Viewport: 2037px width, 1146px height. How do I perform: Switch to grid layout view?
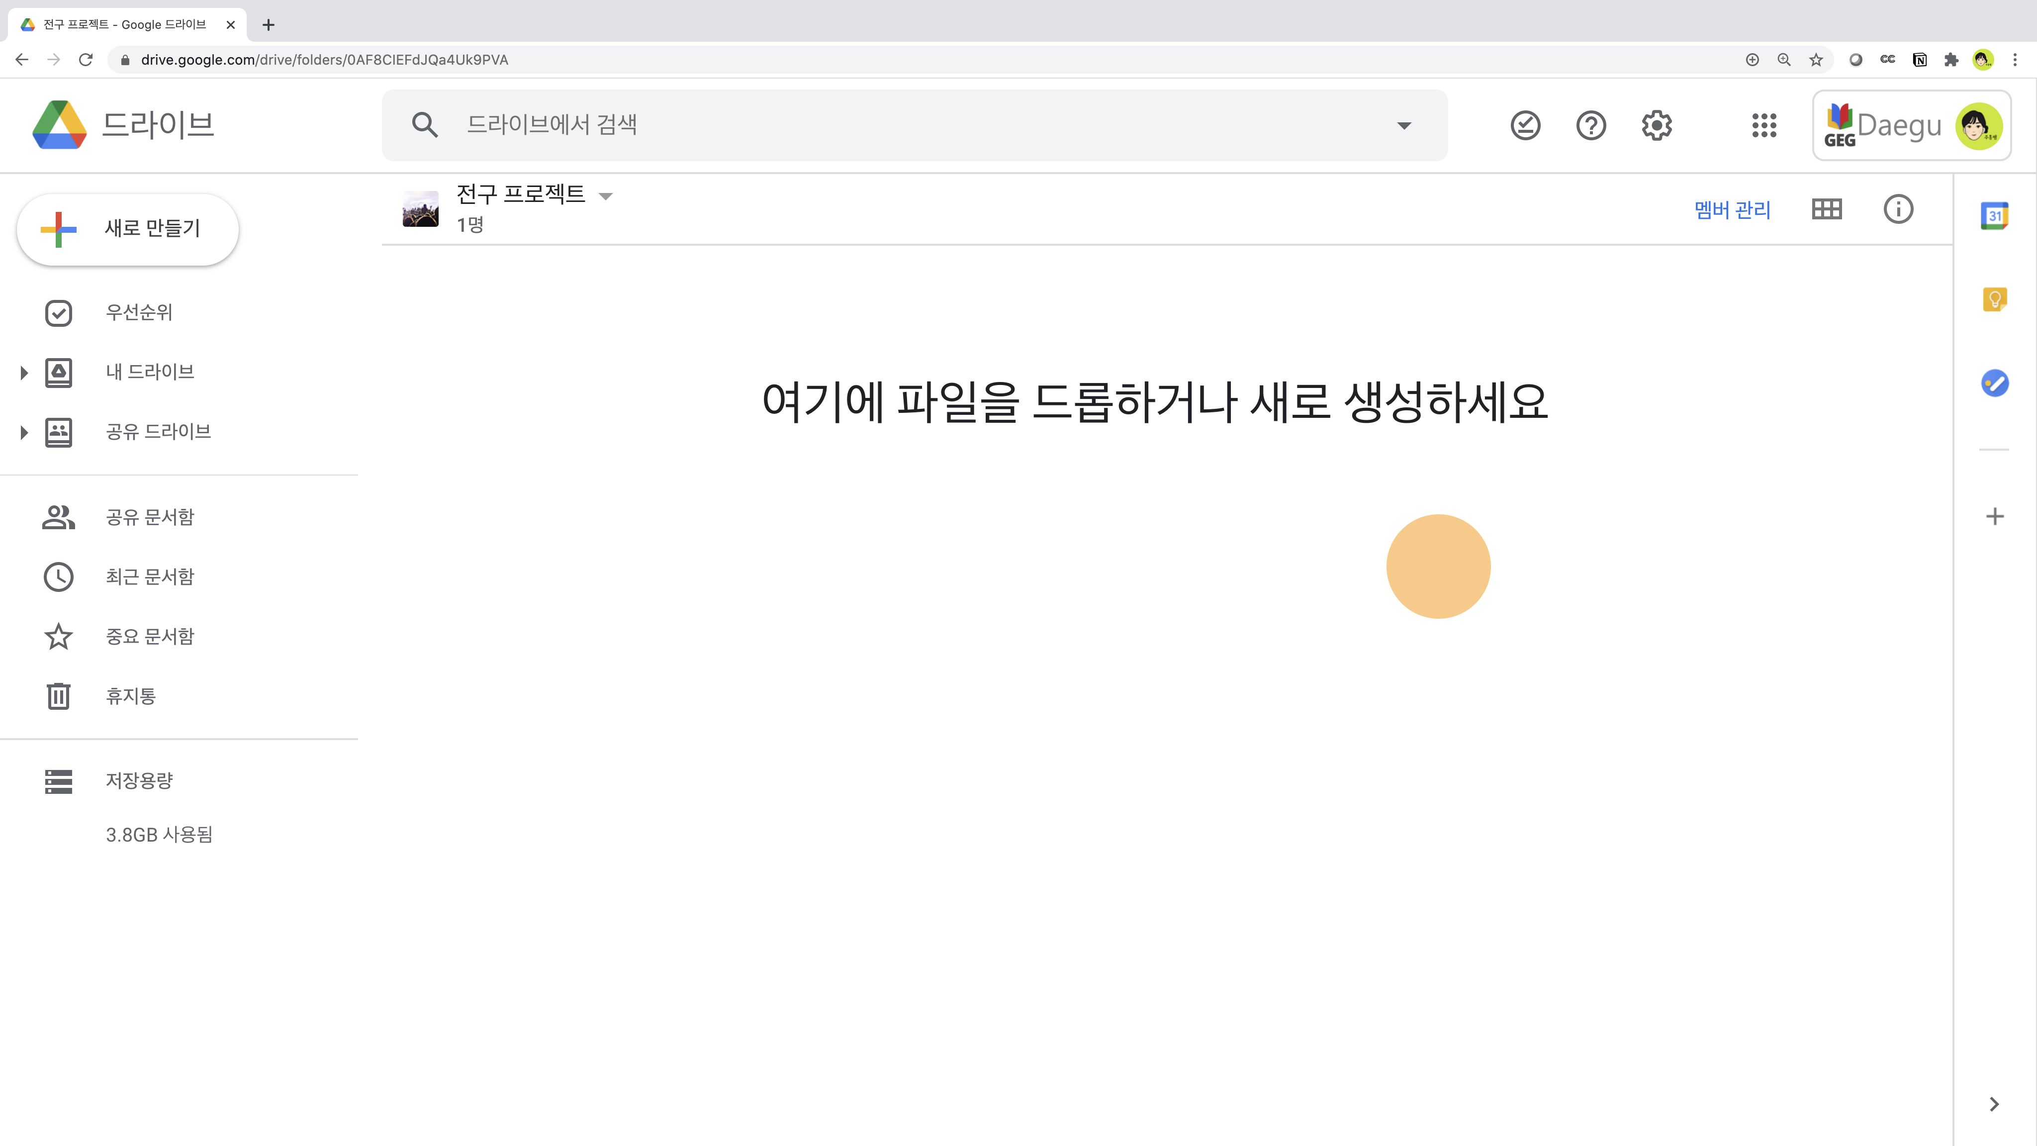(1827, 209)
